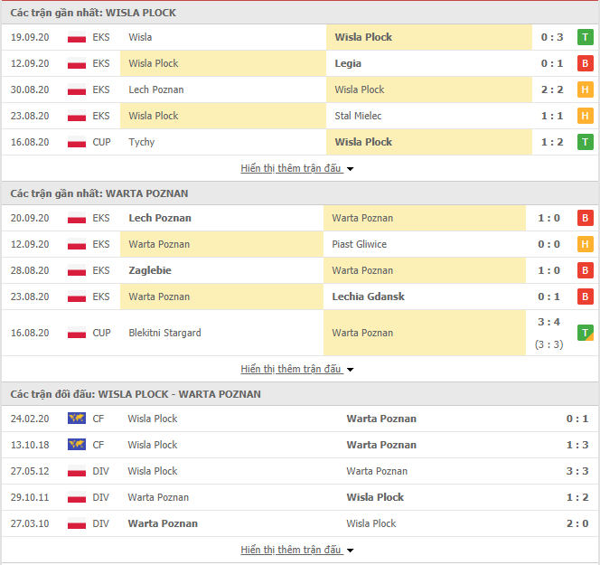The height and width of the screenshot is (565, 600).
Task: Expand more matches under Warta Poznan section
Action: coord(297,369)
